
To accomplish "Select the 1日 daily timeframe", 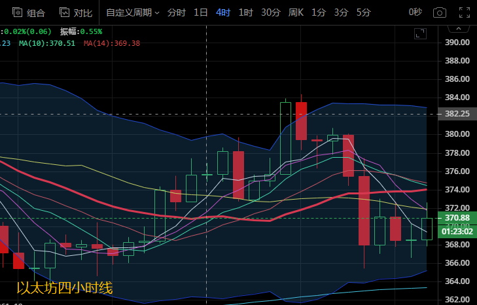I will point(201,12).
